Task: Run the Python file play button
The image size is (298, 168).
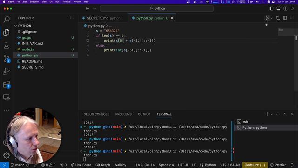Action: point(267,18)
